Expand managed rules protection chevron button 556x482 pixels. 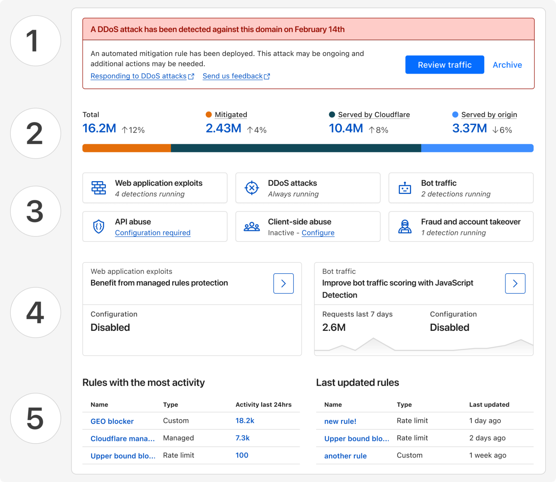283,283
